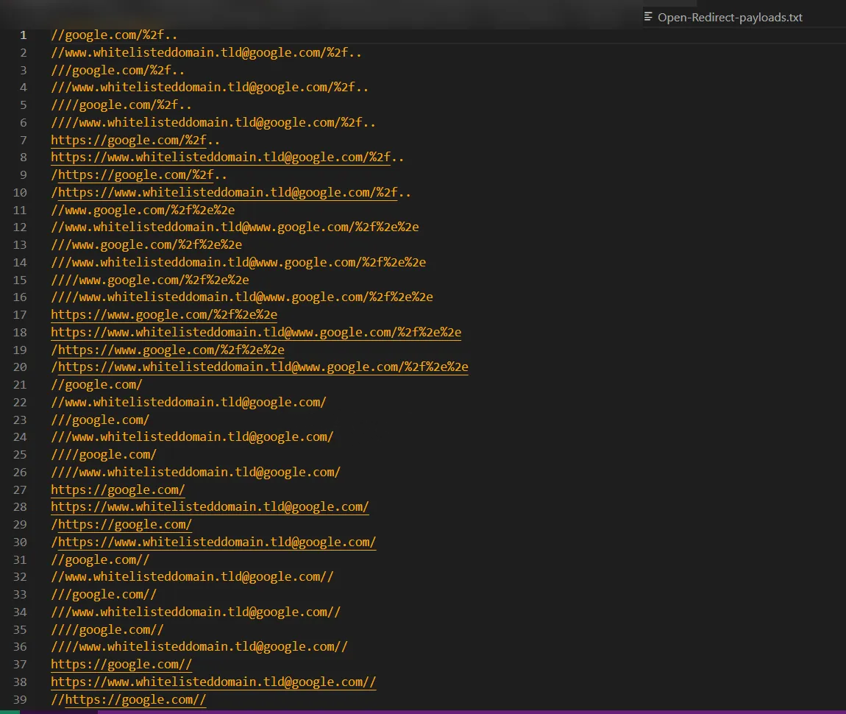Viewport: 846px width, 714px height.
Task: Click line number 39 in gutter
Action: (x=20, y=700)
